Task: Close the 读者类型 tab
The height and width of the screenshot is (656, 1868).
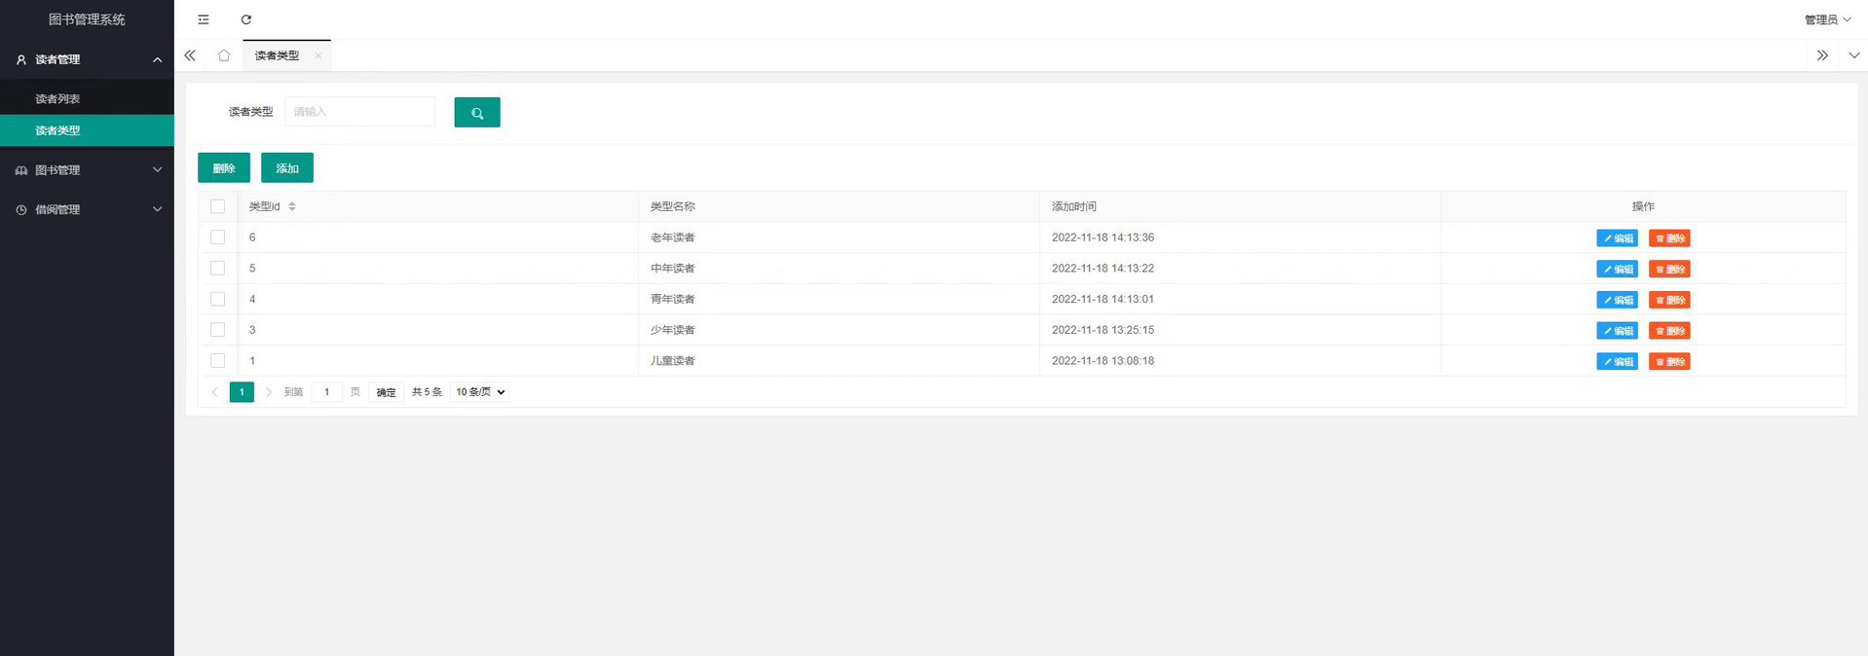Action: [318, 55]
